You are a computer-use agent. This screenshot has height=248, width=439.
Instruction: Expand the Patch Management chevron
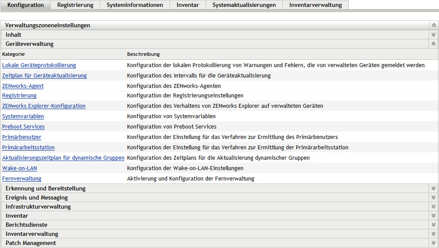click(x=433, y=243)
